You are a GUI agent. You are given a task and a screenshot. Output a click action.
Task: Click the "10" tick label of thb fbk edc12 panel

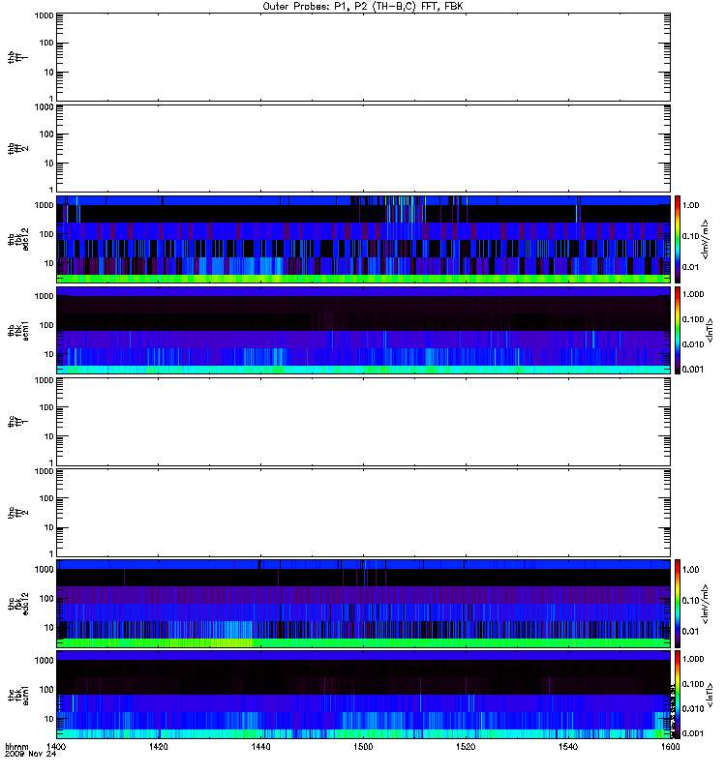[48, 263]
